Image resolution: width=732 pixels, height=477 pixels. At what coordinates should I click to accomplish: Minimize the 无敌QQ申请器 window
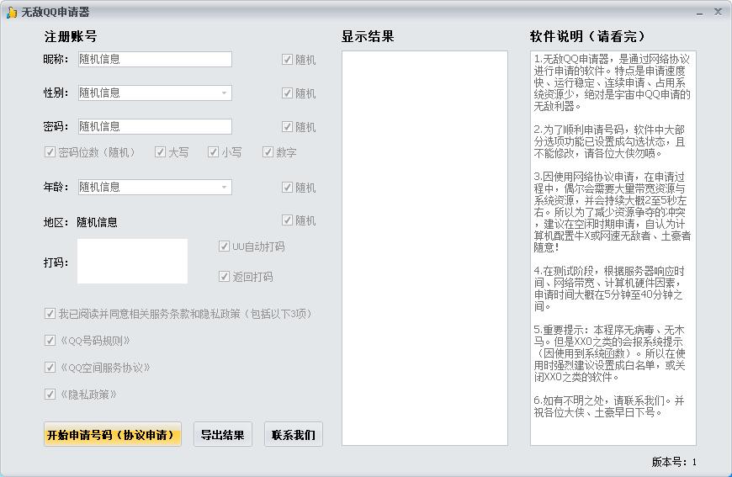click(700, 12)
